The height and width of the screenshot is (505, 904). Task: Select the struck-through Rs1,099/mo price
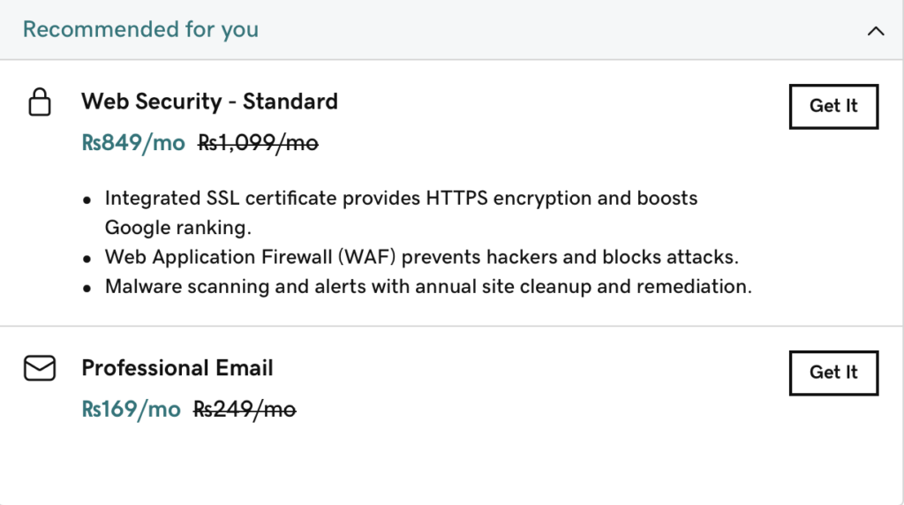click(x=258, y=143)
